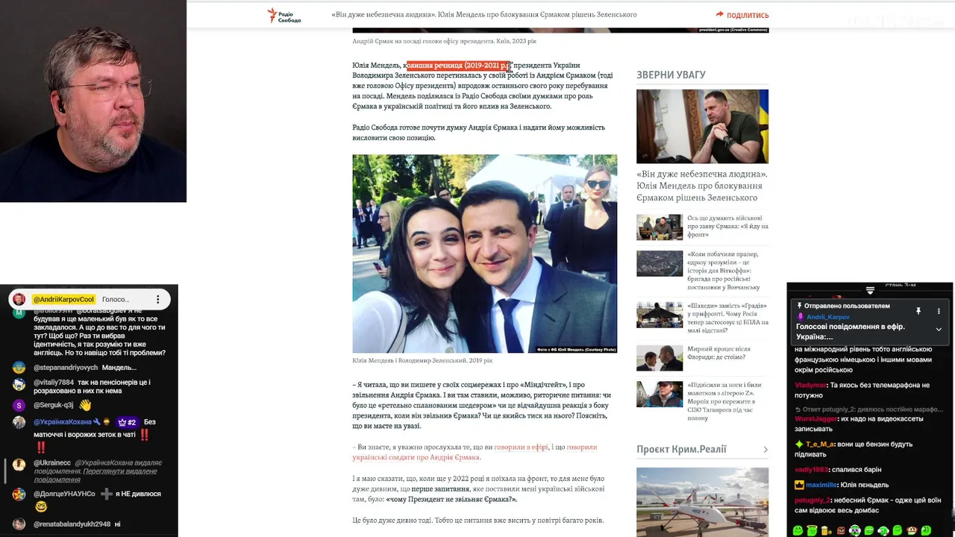Click the Vladymor username in Twitch chat
The height and width of the screenshot is (537, 955).
coord(810,385)
